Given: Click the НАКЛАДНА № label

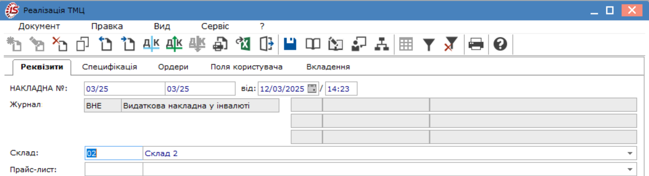Looking at the screenshot, I should (x=39, y=88).
